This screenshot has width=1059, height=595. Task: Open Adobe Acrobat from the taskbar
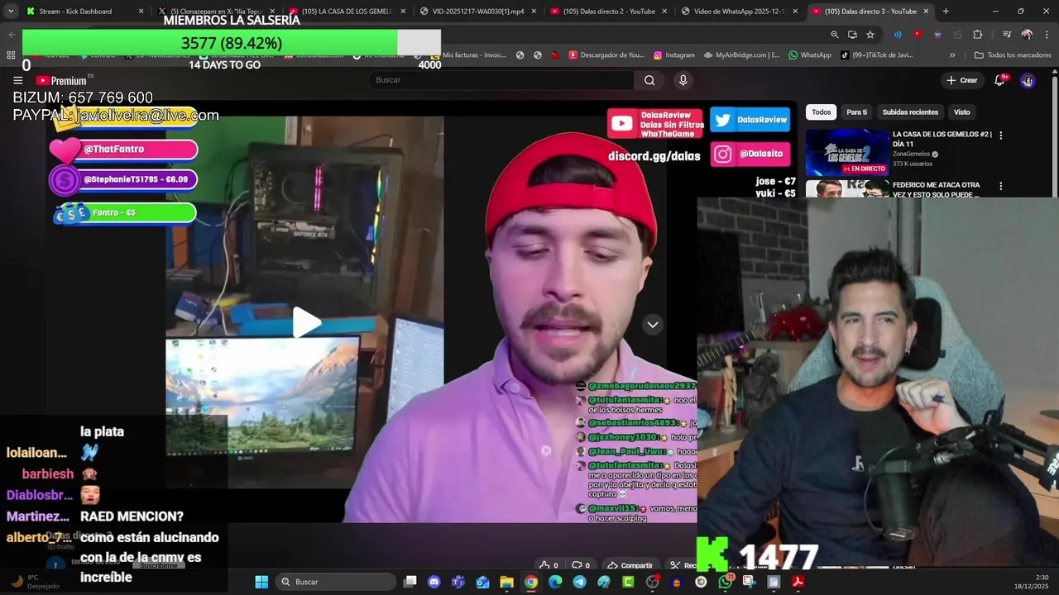[x=798, y=582]
